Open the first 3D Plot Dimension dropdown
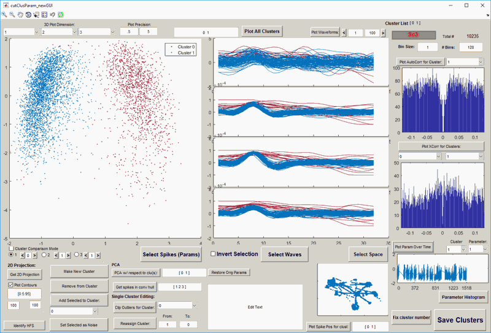Image resolution: width=491 pixels, height=333 pixels. tap(20, 32)
